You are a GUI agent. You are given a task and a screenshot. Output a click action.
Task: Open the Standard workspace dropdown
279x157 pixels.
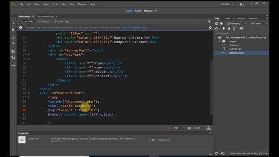tap(227, 4)
